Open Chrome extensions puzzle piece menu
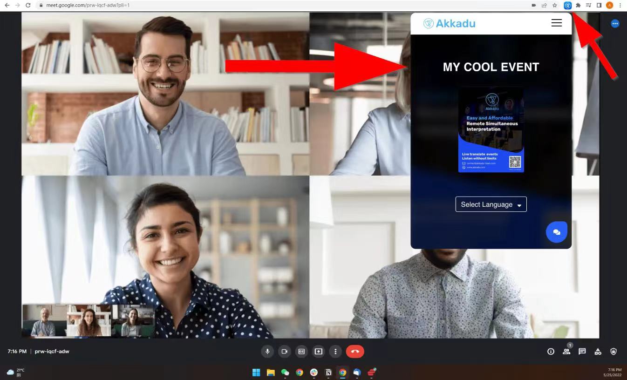627x380 pixels. click(x=578, y=6)
